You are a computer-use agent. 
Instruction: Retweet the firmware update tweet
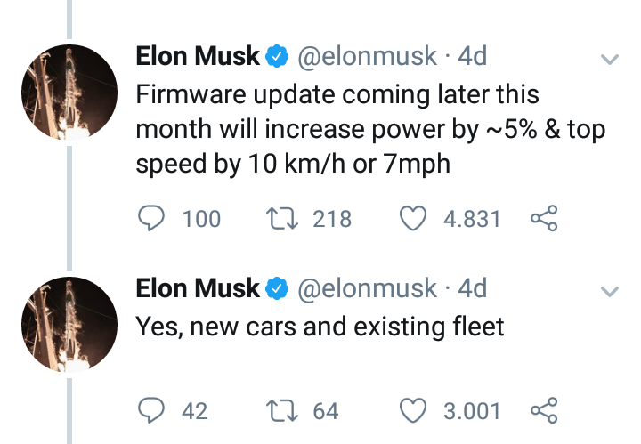point(282,218)
